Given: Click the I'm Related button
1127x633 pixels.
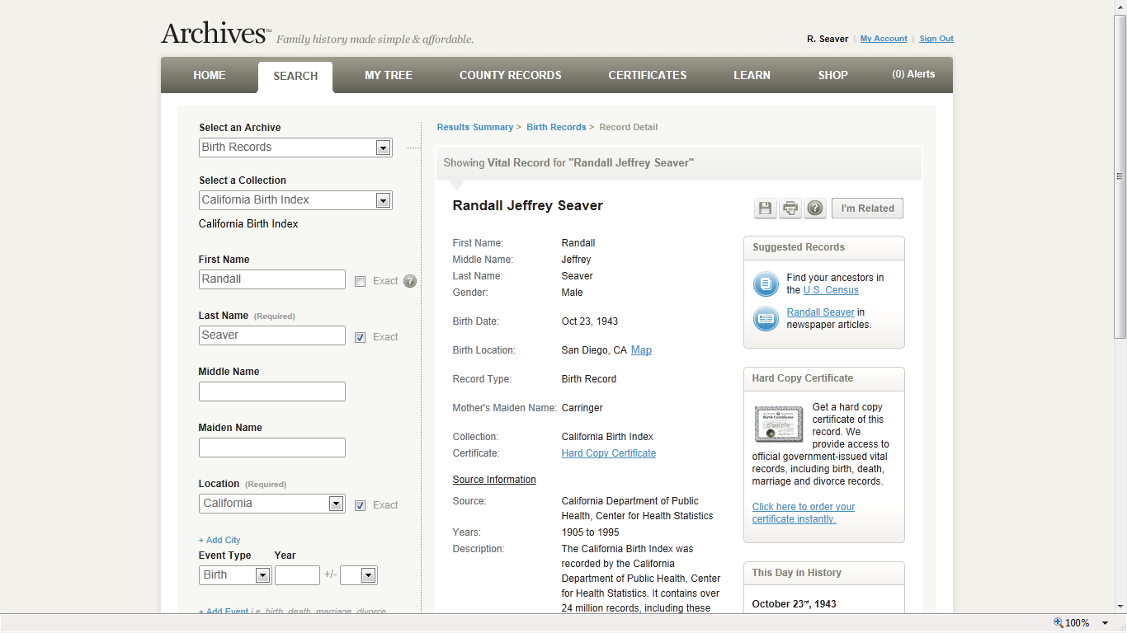Looking at the screenshot, I should pos(867,209).
